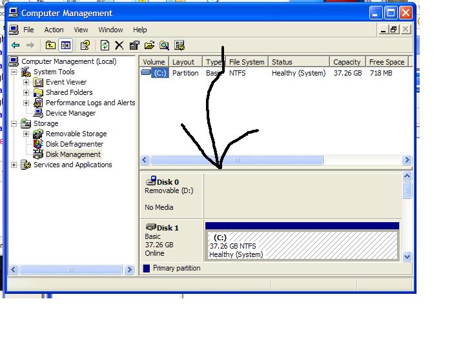Click the Capacity column header
The image size is (452, 339).
pyautogui.click(x=347, y=62)
